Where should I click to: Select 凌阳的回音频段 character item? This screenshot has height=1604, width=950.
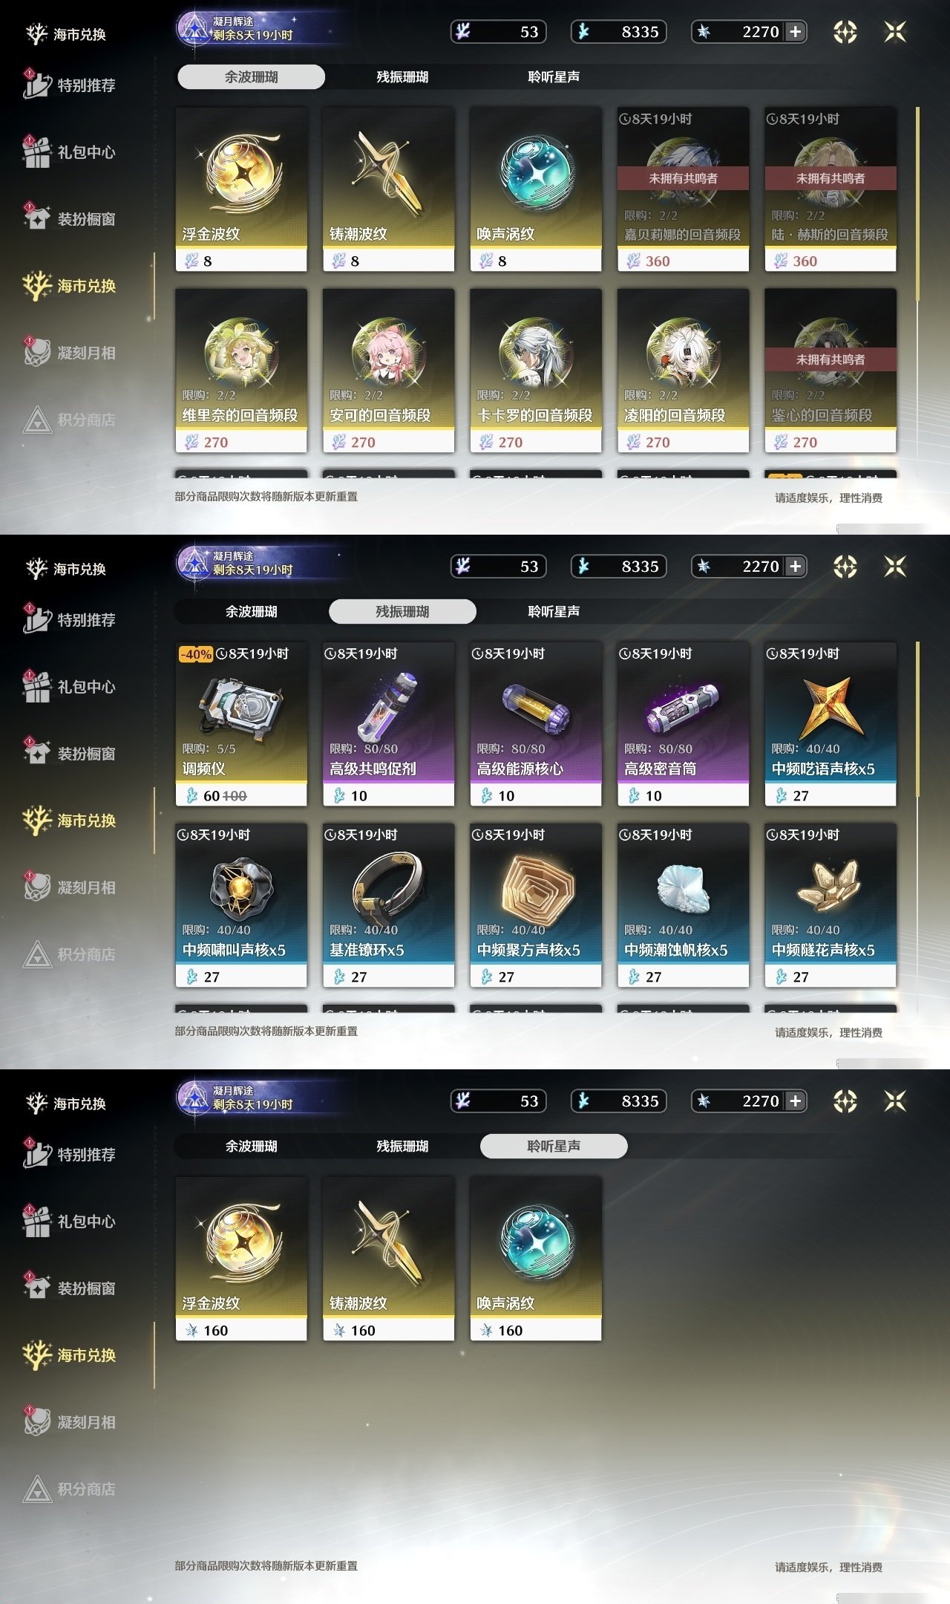tap(683, 371)
